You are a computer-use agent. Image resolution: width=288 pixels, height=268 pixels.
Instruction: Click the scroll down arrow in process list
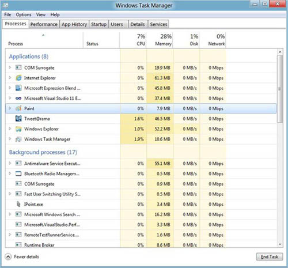(x=280, y=244)
